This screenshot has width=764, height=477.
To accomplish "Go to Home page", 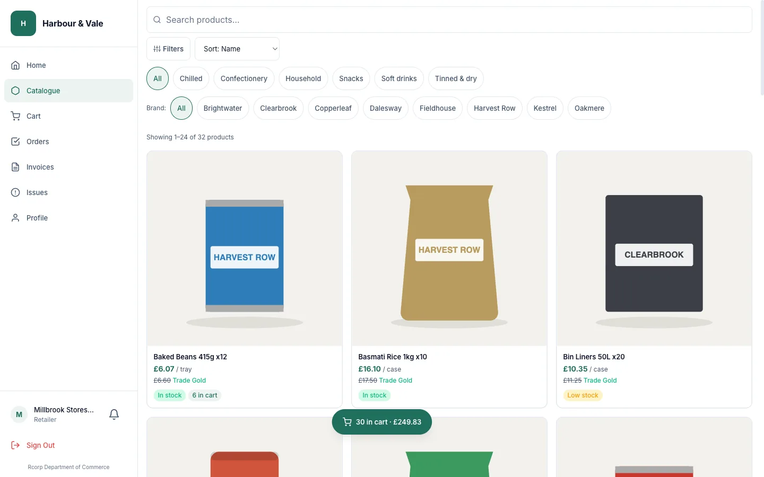I will [x=68, y=65].
